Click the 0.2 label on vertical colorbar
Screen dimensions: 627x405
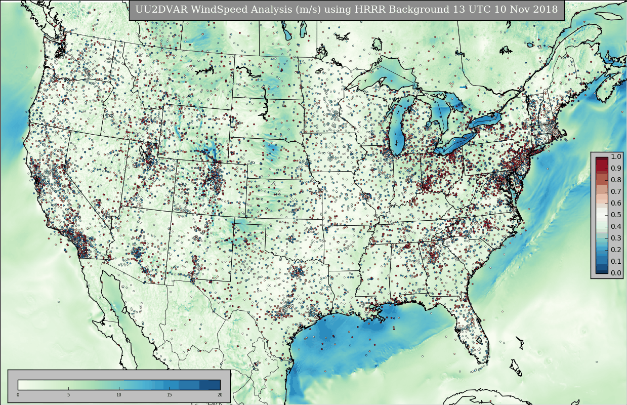pos(616,250)
